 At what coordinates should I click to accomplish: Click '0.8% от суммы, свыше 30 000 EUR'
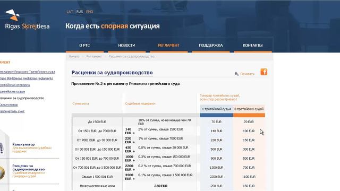click(163, 147)
